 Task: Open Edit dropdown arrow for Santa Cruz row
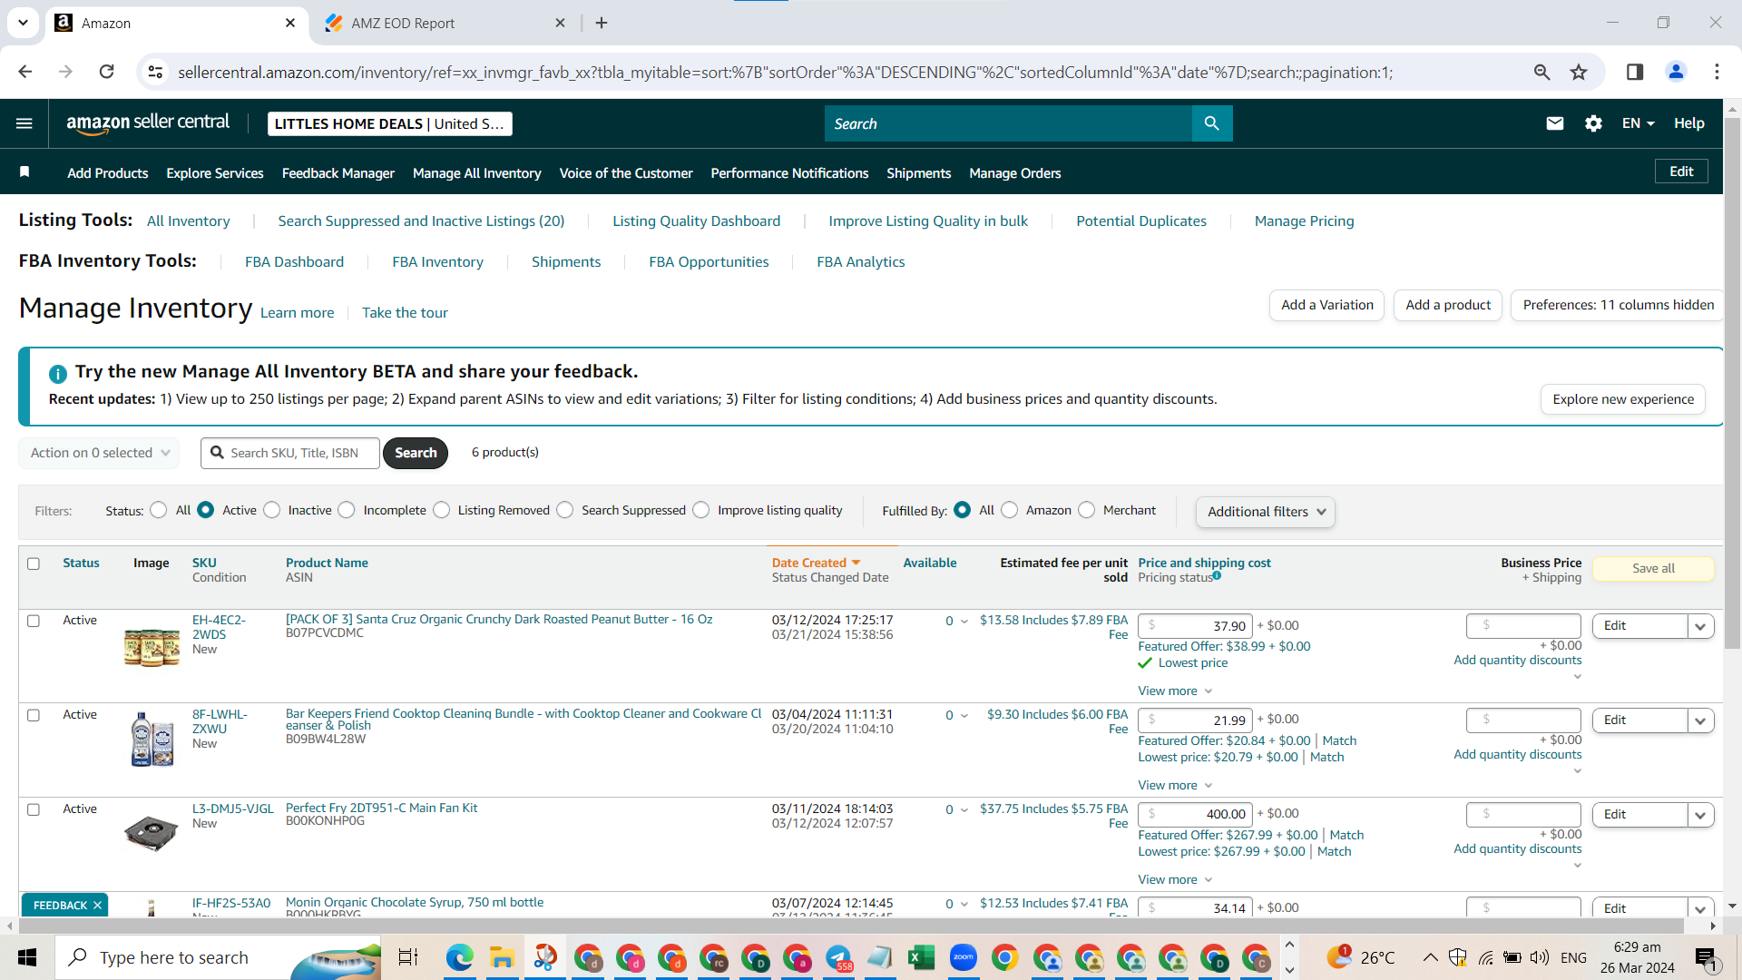(1700, 626)
